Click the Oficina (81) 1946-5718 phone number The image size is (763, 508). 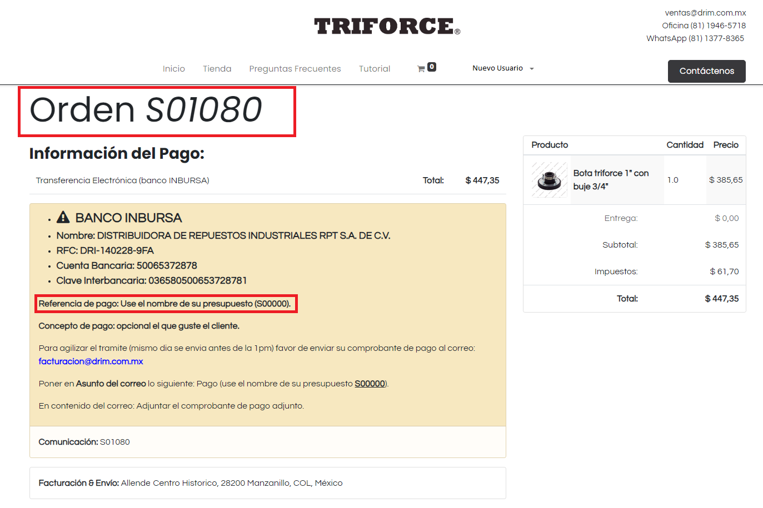coord(704,26)
